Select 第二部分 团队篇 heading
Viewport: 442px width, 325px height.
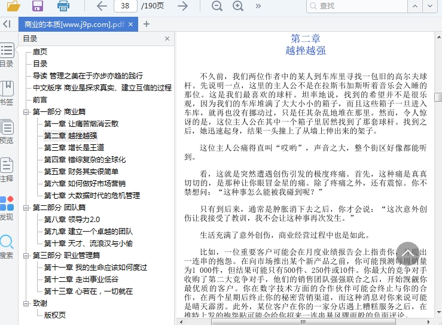pyautogui.click(x=59, y=208)
